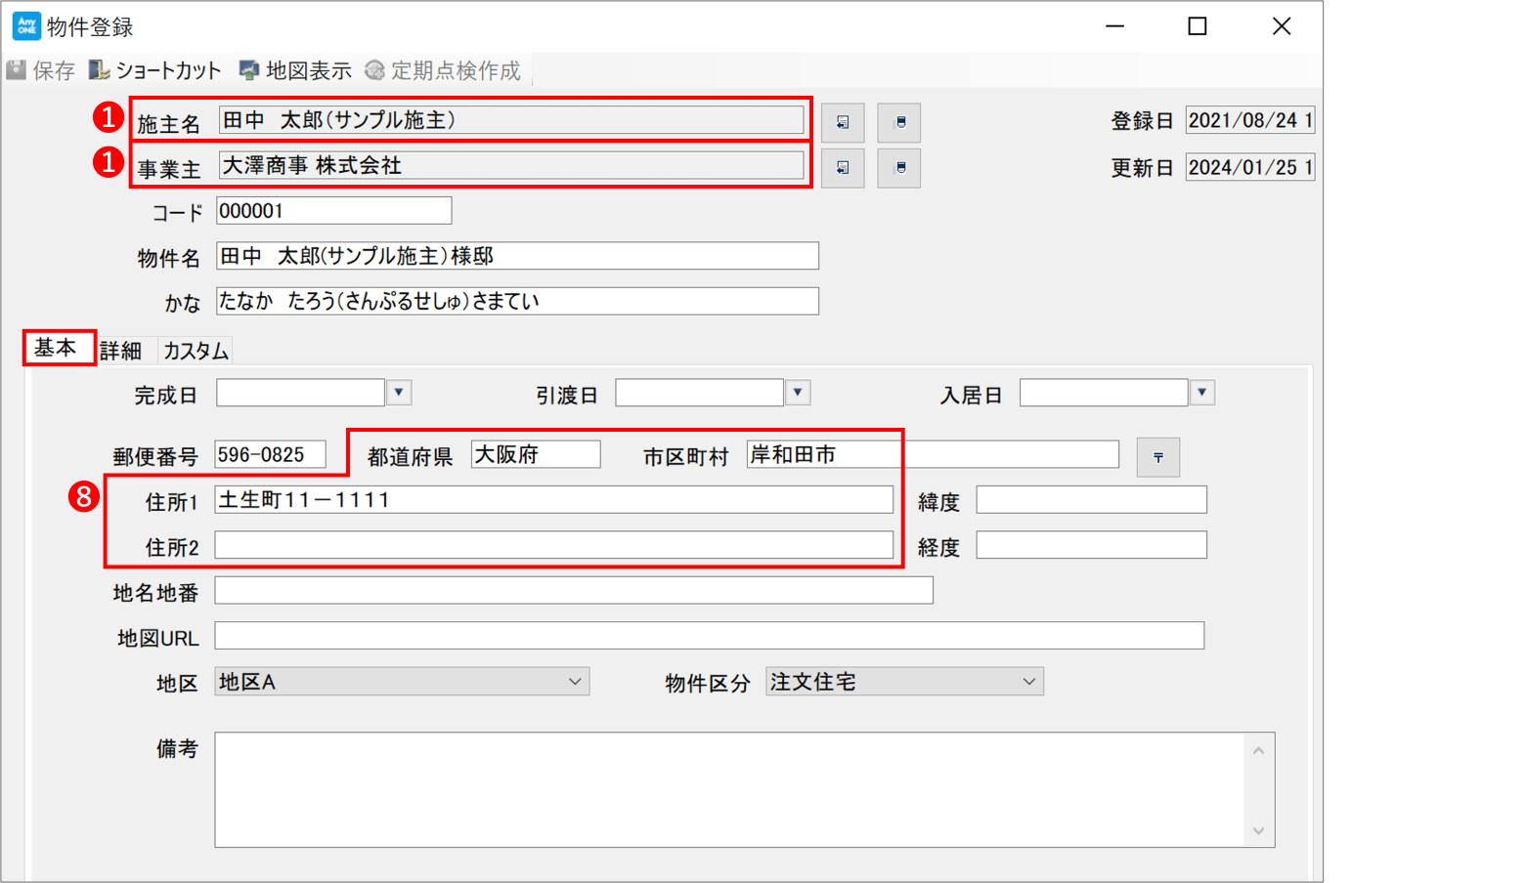Click into the 地図URL input field
1526x883 pixels.
[x=709, y=636]
